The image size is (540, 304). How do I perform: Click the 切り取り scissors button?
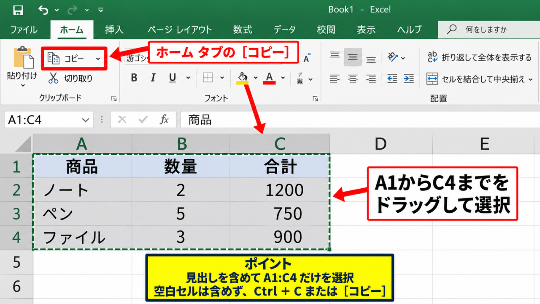[x=70, y=78]
